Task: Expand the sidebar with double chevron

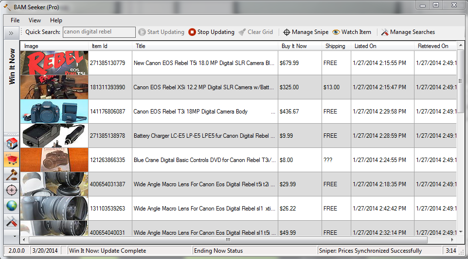Action: pos(11,33)
